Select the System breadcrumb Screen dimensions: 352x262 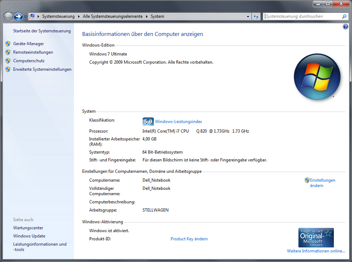[x=158, y=16]
